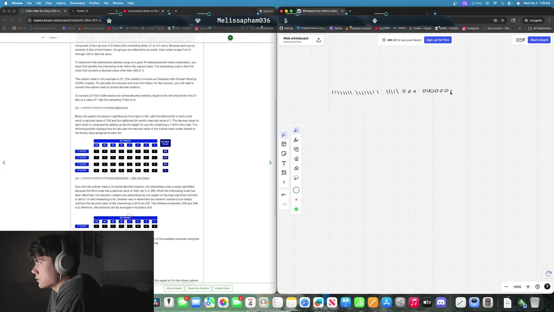This screenshot has width=554, height=312.
Task: Open GitHub bookmark in whiteboard window
Action: point(287,29)
